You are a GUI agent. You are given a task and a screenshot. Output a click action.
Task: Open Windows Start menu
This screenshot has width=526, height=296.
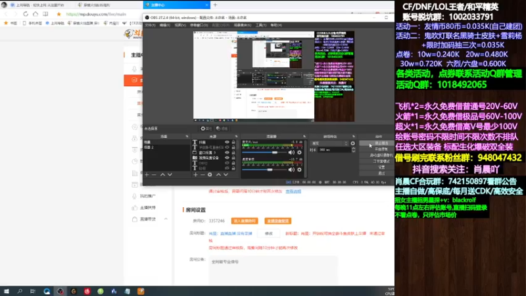(x=7, y=291)
